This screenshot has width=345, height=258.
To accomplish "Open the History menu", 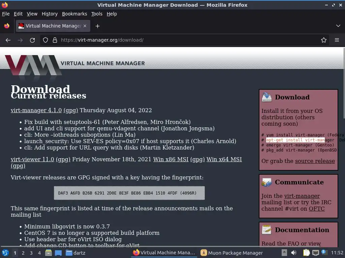I will pyautogui.click(x=50, y=14).
